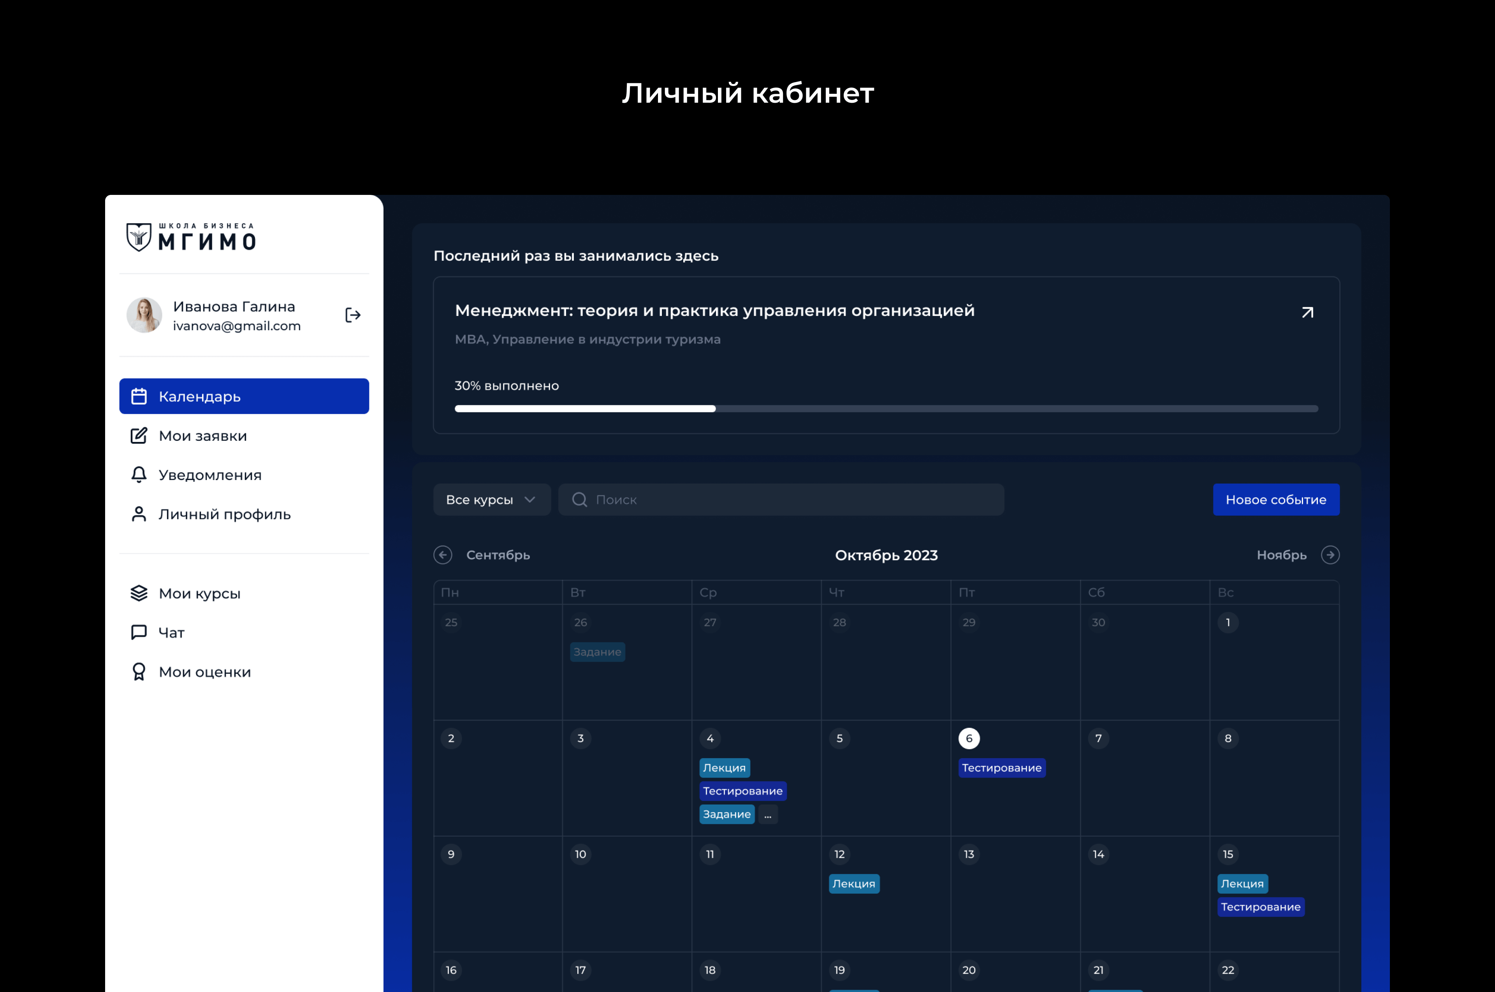Click the user avatar photo

[144, 315]
